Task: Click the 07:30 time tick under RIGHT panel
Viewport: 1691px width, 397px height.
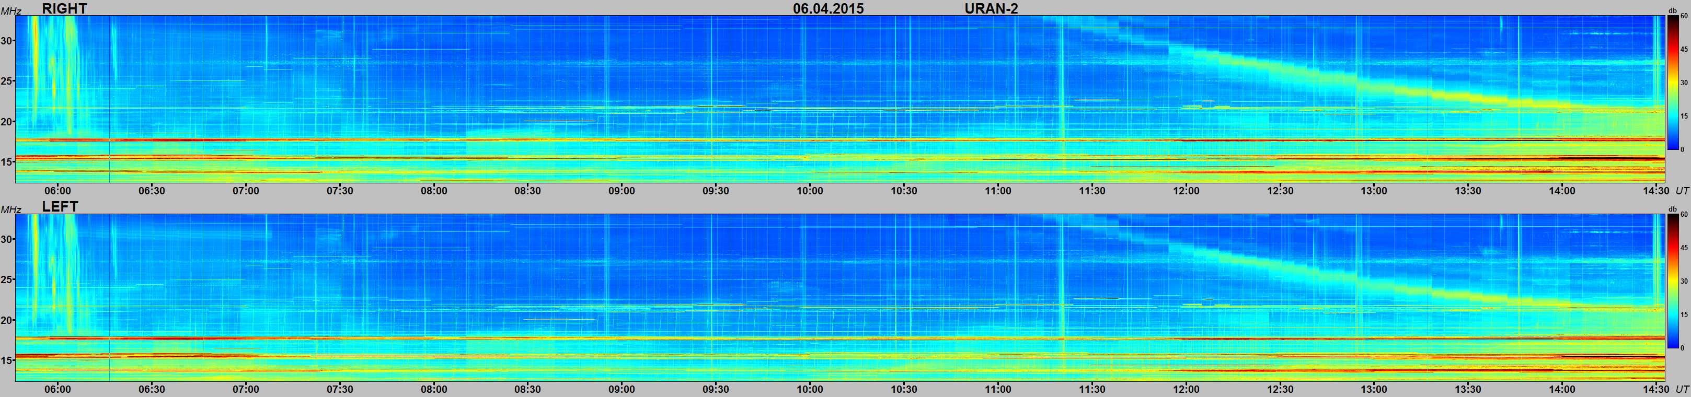Action: tap(339, 191)
